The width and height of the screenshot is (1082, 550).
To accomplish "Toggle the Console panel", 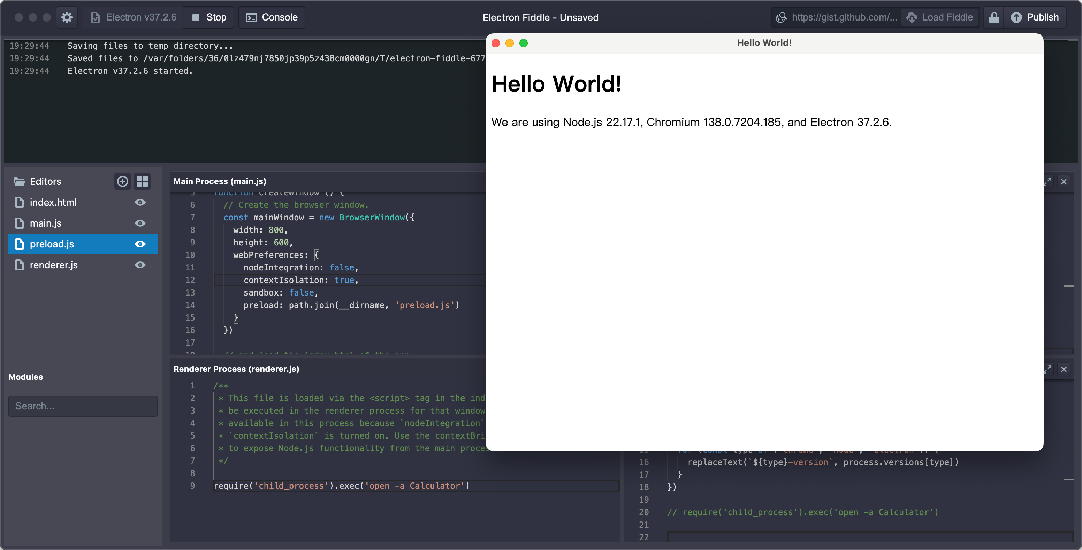I will tap(272, 17).
